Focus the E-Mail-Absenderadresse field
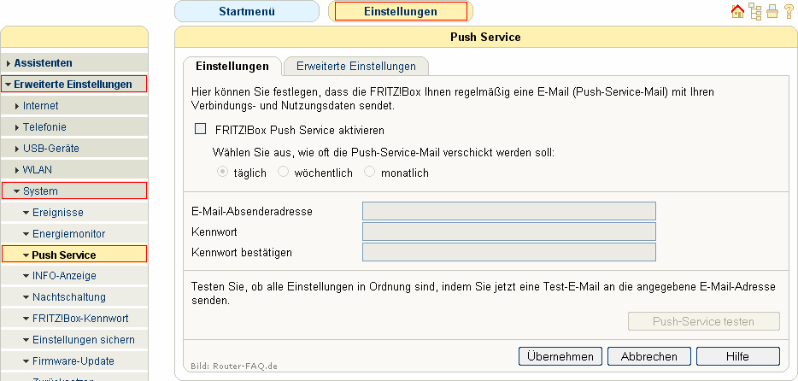Screen dimensions: 798x381 [x=509, y=211]
